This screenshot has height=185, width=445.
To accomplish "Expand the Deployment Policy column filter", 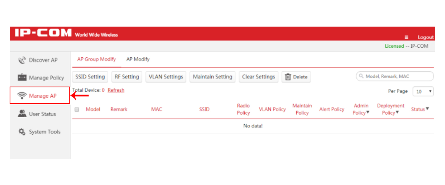I will click(x=397, y=112).
